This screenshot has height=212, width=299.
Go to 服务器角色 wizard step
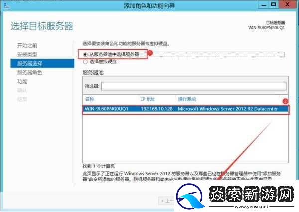coord(29,72)
